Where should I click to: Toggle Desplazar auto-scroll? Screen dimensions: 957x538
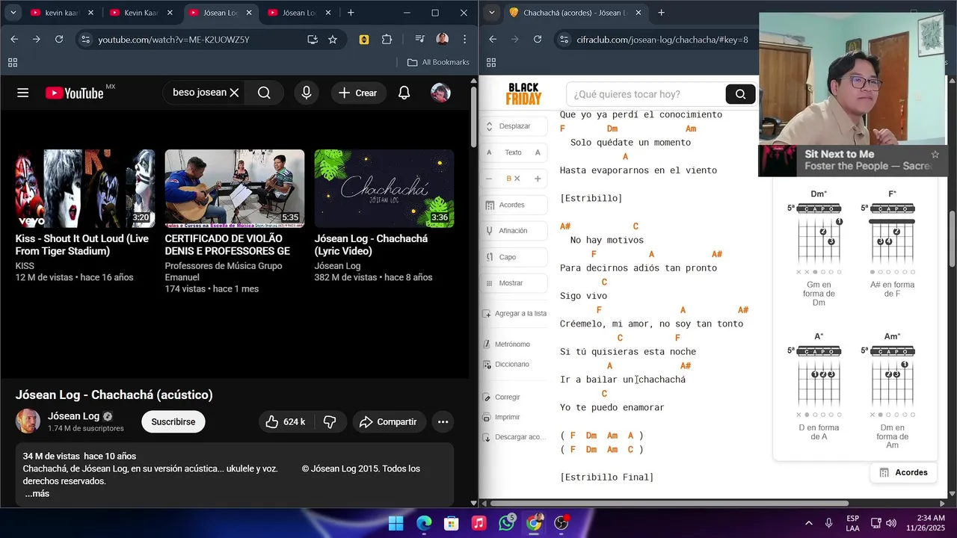pyautogui.click(x=514, y=126)
